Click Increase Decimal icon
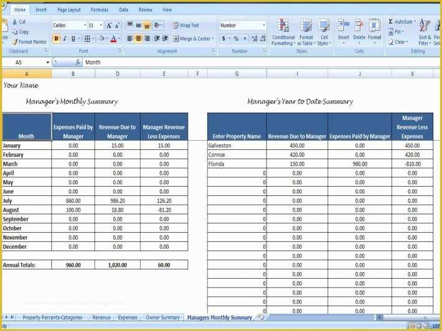Viewport: 442px width, 331px height. click(x=255, y=39)
